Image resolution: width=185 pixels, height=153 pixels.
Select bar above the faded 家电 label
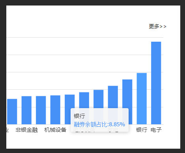(x=113, y=97)
